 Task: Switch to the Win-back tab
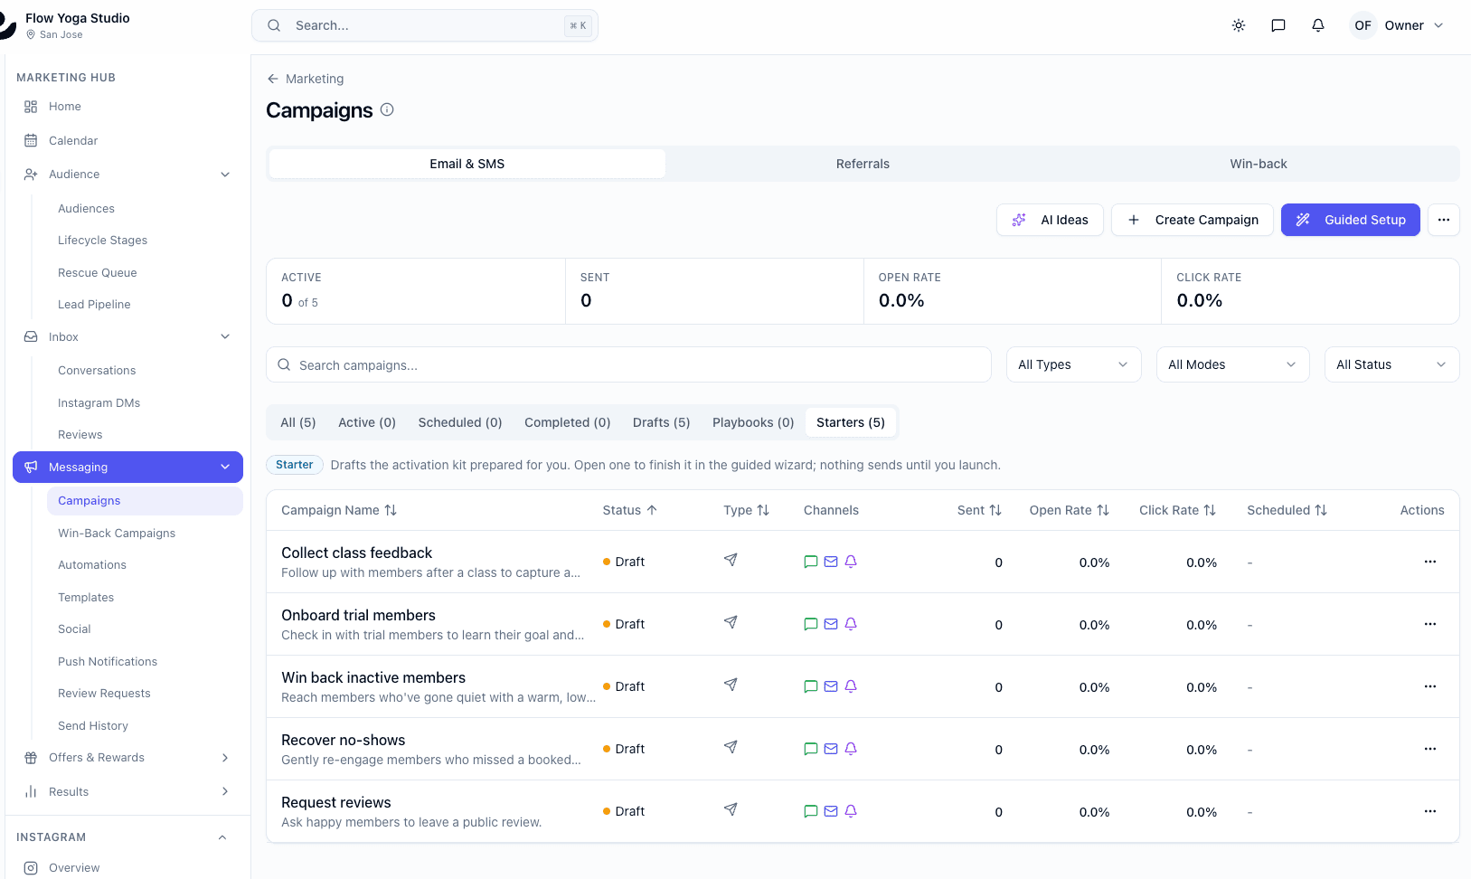coord(1259,164)
